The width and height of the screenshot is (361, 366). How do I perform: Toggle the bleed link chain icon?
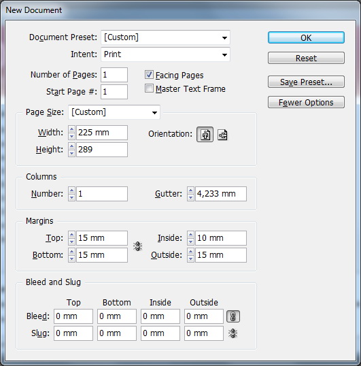[233, 316]
